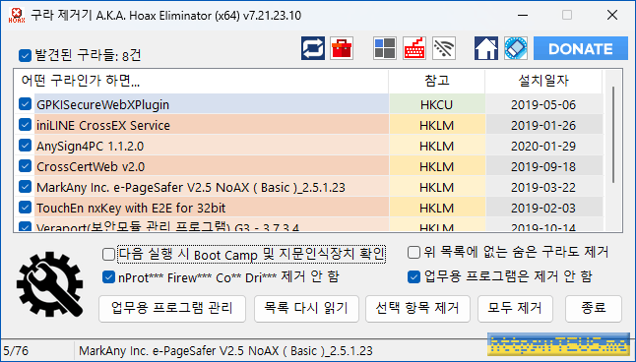Click the status bar MarkAny e-PageSafer text
The image size is (636, 362).
tap(225, 350)
